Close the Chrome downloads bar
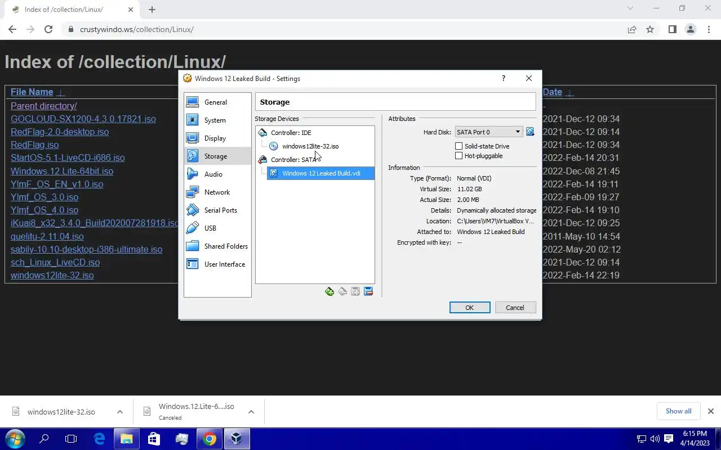Viewport: 721px width, 450px height. [x=711, y=411]
